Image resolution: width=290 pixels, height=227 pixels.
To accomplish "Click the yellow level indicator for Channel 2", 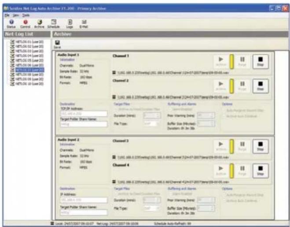I will (231, 86).
